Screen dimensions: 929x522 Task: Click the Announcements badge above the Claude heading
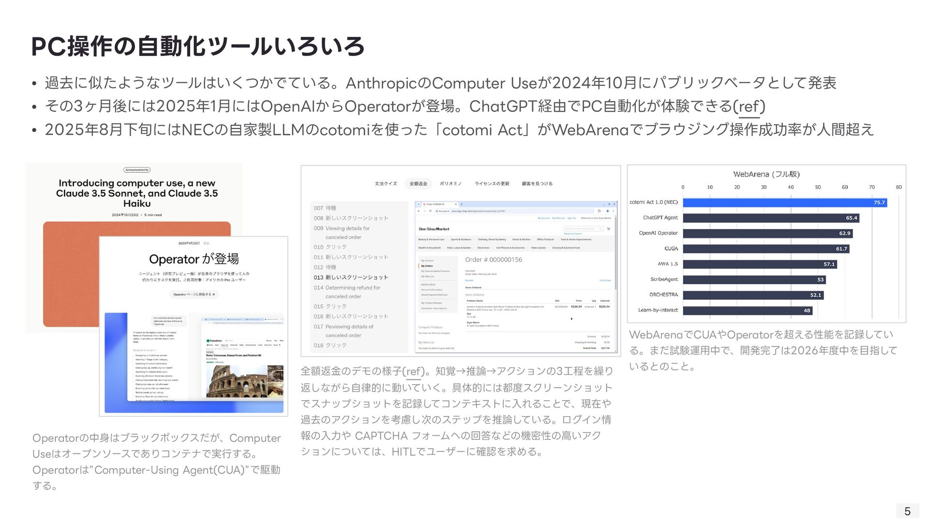(x=137, y=170)
